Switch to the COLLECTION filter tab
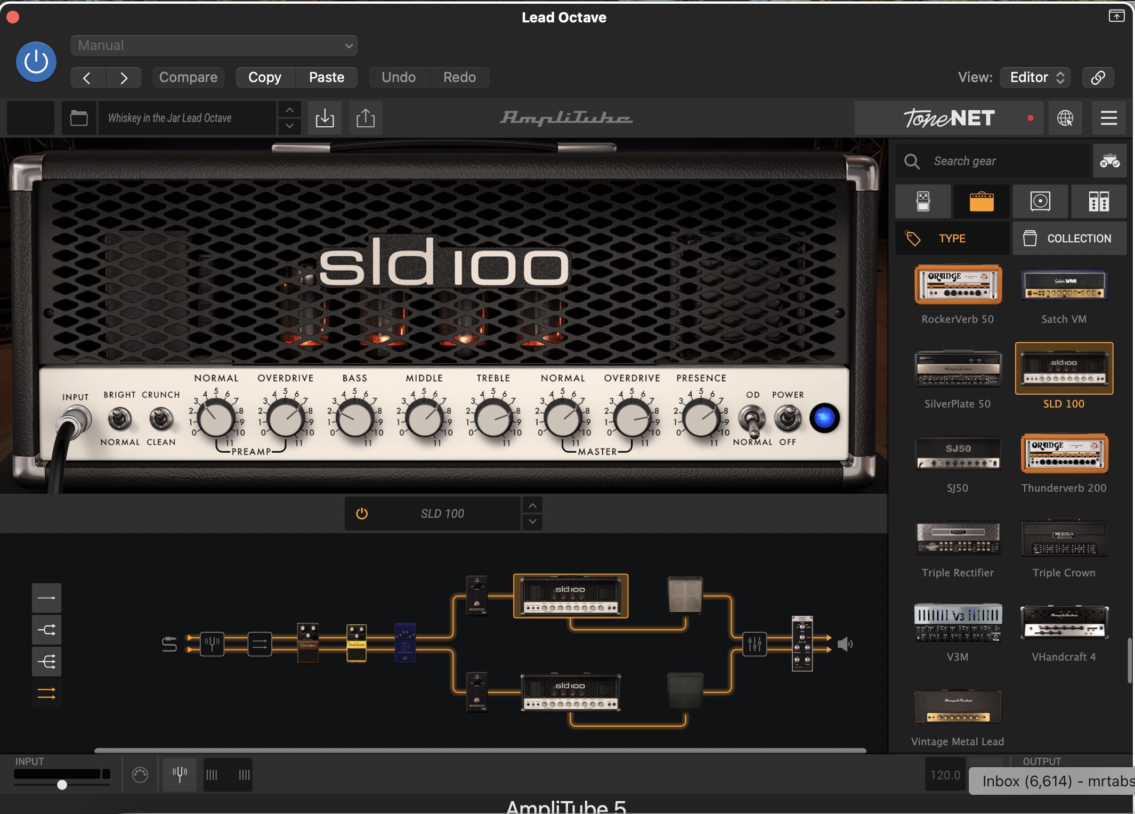Screen dimensions: 1135x814 1069,238
